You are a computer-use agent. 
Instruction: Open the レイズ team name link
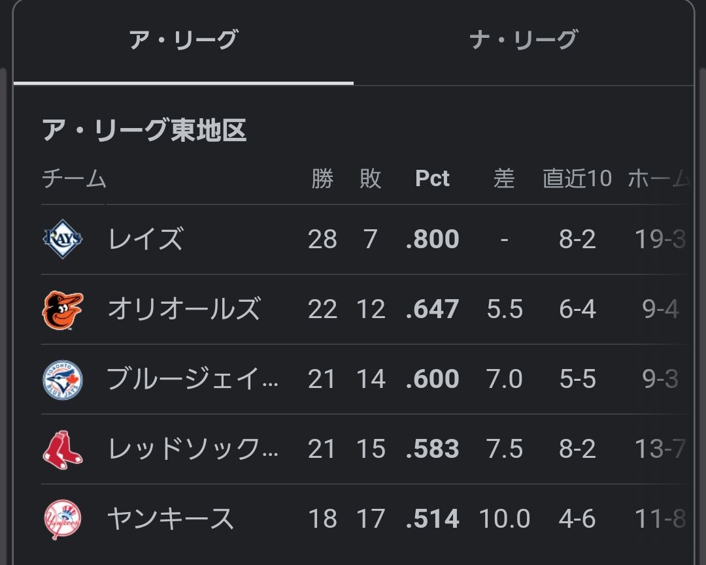pyautogui.click(x=145, y=239)
